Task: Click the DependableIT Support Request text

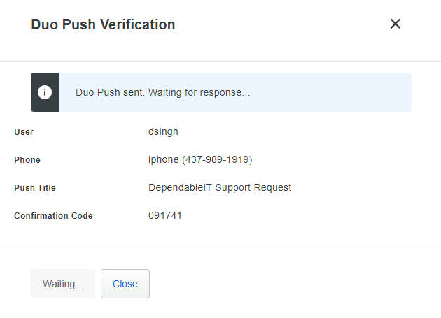Action: [220, 187]
